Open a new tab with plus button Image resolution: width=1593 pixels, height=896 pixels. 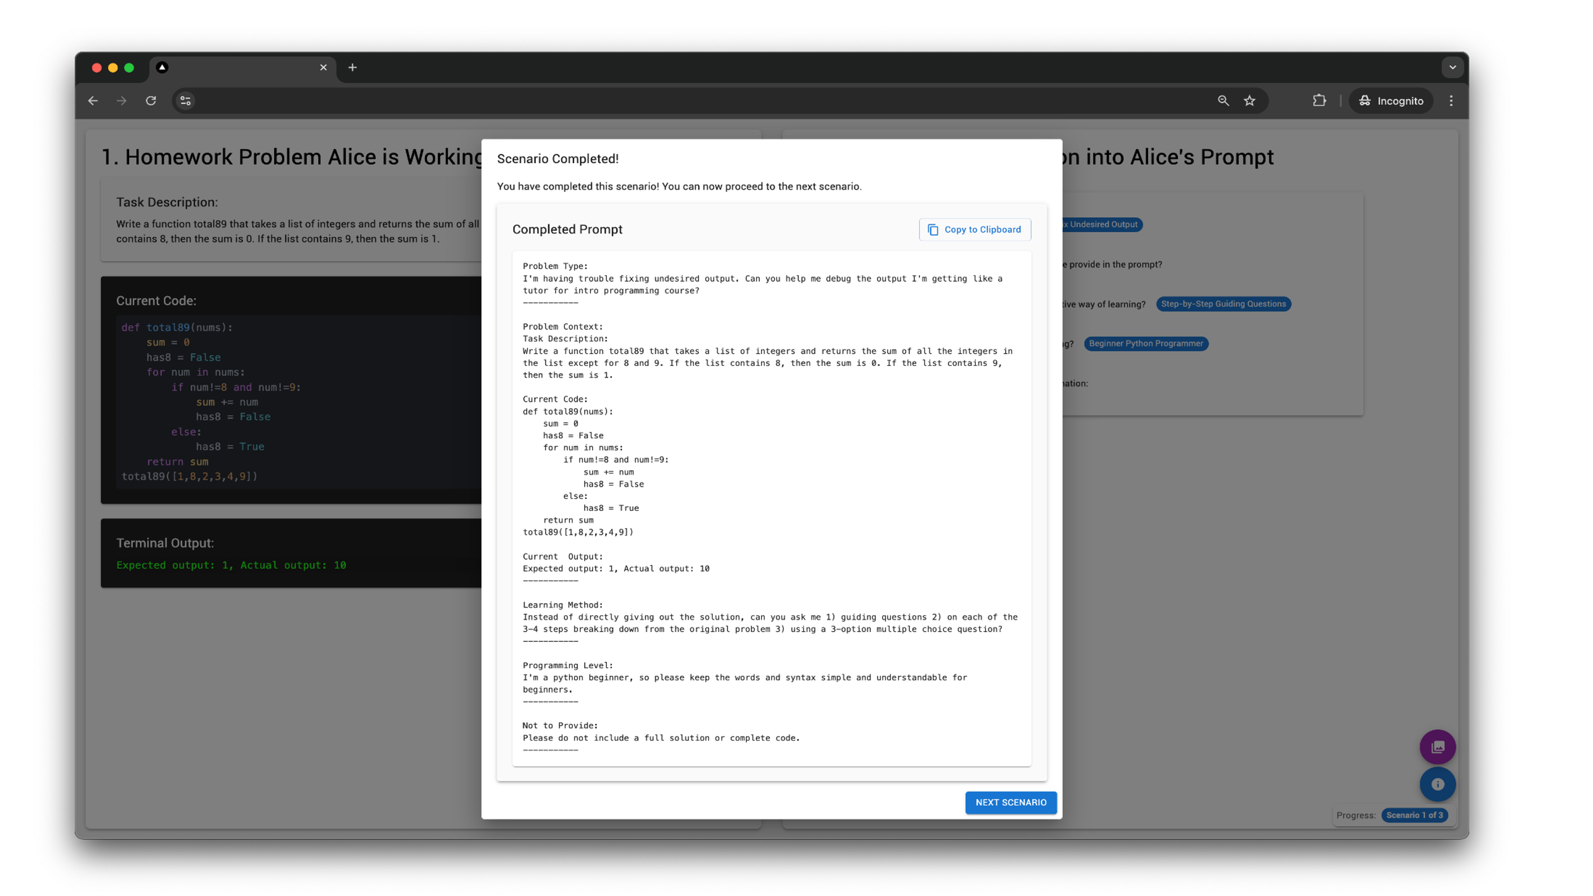pyautogui.click(x=353, y=67)
